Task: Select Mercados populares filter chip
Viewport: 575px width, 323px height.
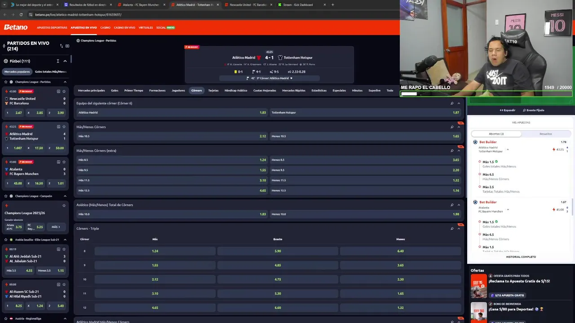Action: click(x=17, y=72)
